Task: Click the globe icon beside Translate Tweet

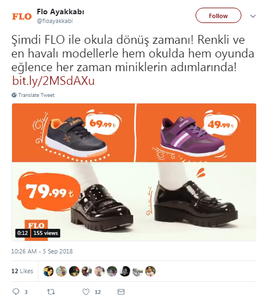Action: (x=14, y=95)
